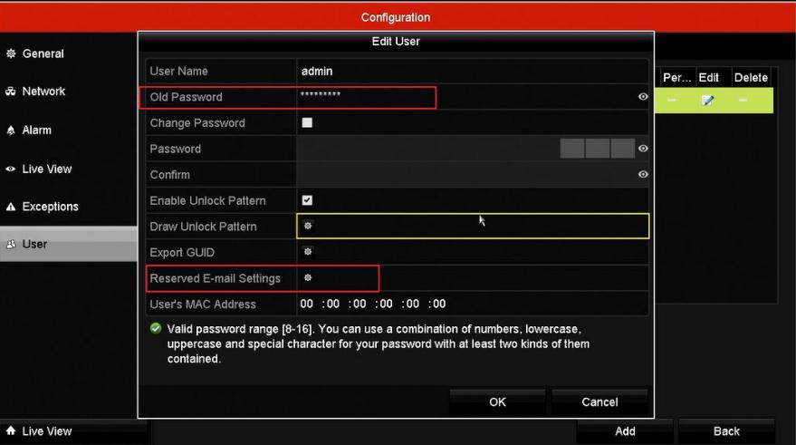796x445 pixels.
Task: Go to the Network configuration section
Action: [43, 92]
